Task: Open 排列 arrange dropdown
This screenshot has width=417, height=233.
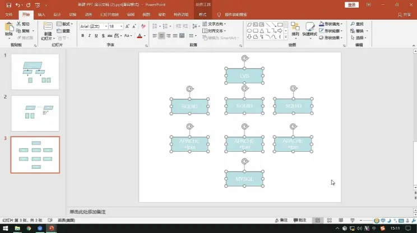Action: tap(295, 30)
